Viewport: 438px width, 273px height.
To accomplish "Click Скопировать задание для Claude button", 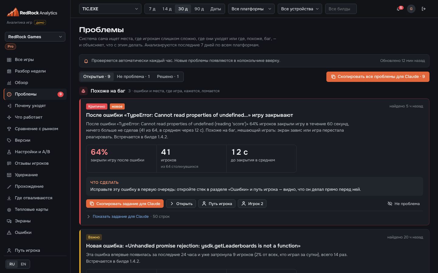I will [x=125, y=204].
